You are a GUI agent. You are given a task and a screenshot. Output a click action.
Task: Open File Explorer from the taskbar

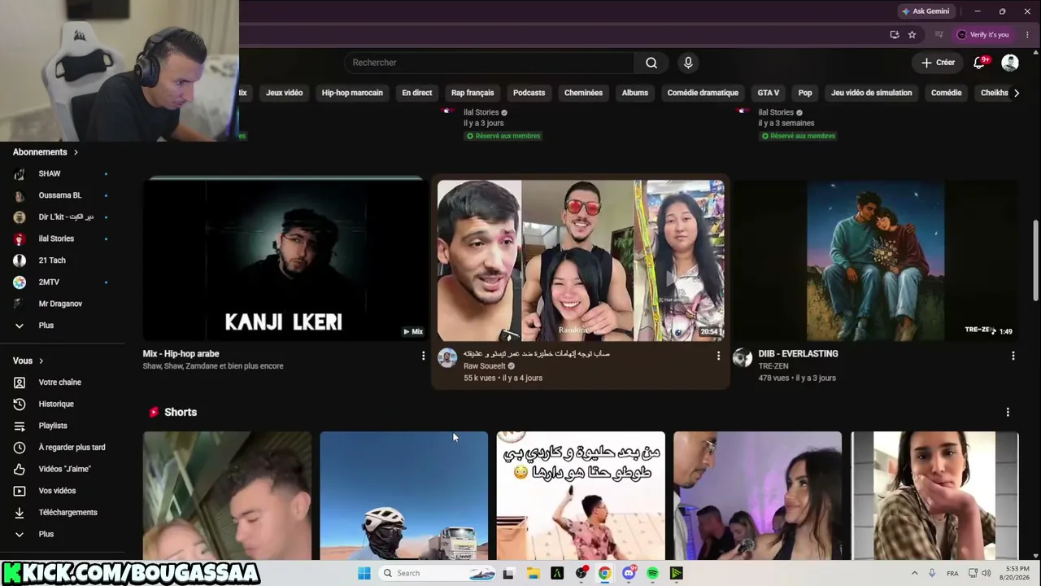534,573
